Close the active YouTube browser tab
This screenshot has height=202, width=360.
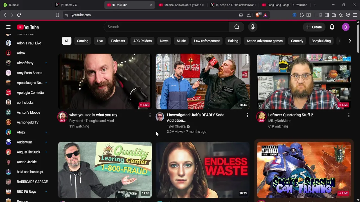click(151, 5)
